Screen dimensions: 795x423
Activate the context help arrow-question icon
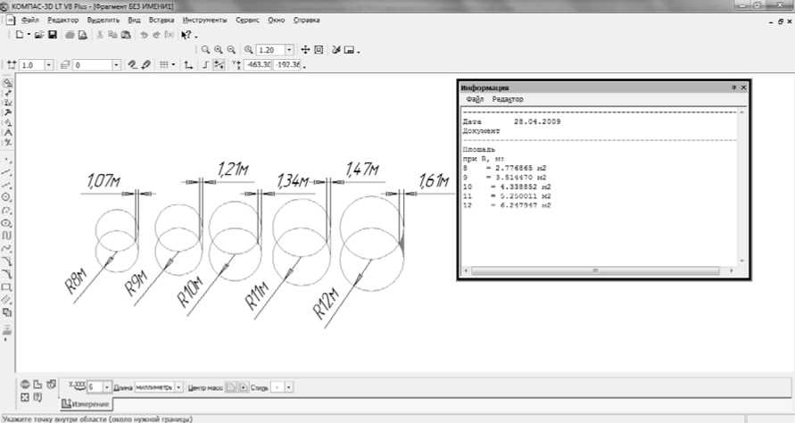186,35
